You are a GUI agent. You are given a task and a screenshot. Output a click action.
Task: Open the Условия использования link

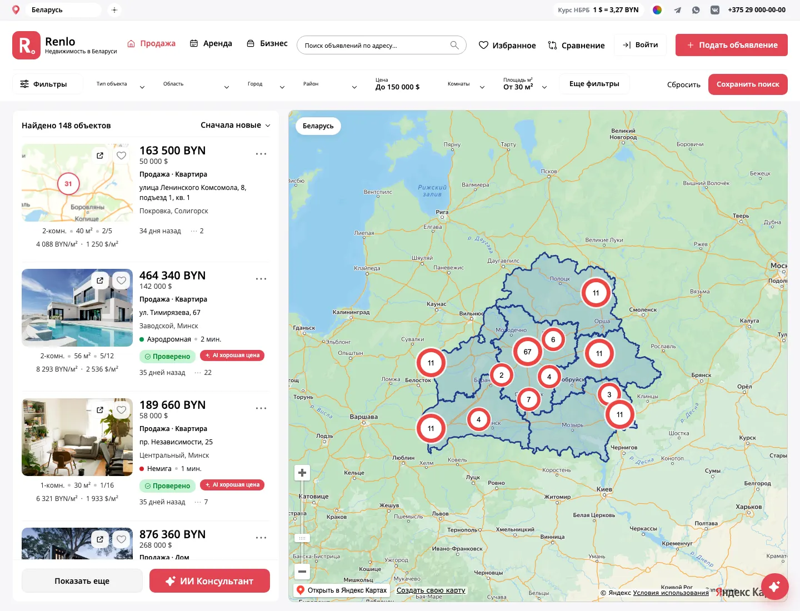(x=671, y=593)
